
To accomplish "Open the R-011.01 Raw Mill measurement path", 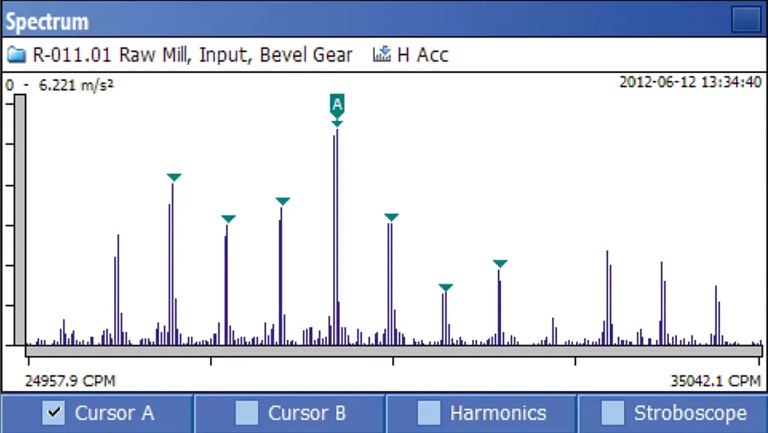I will tap(192, 55).
